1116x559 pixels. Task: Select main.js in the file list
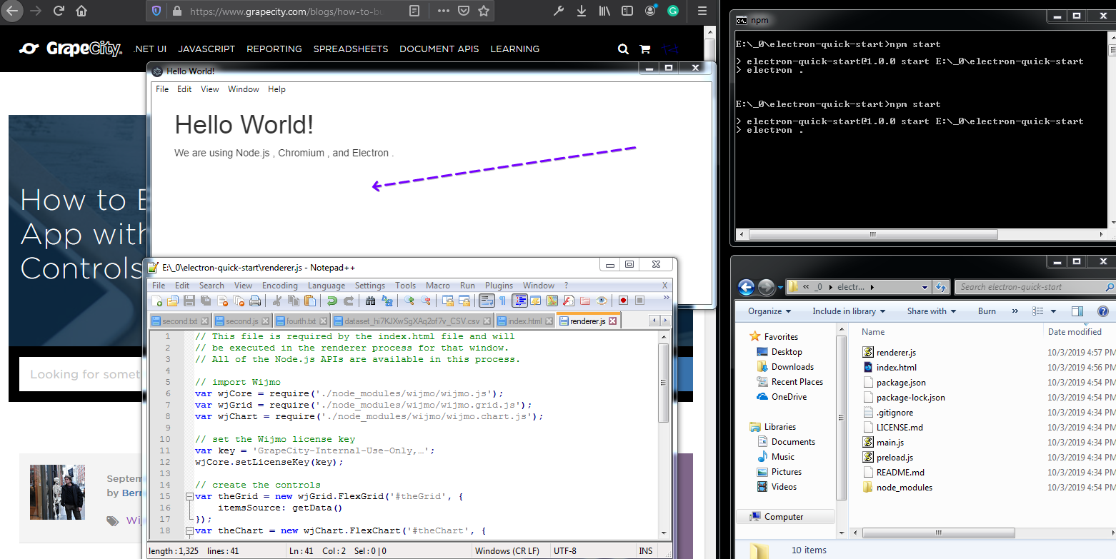coord(890,443)
